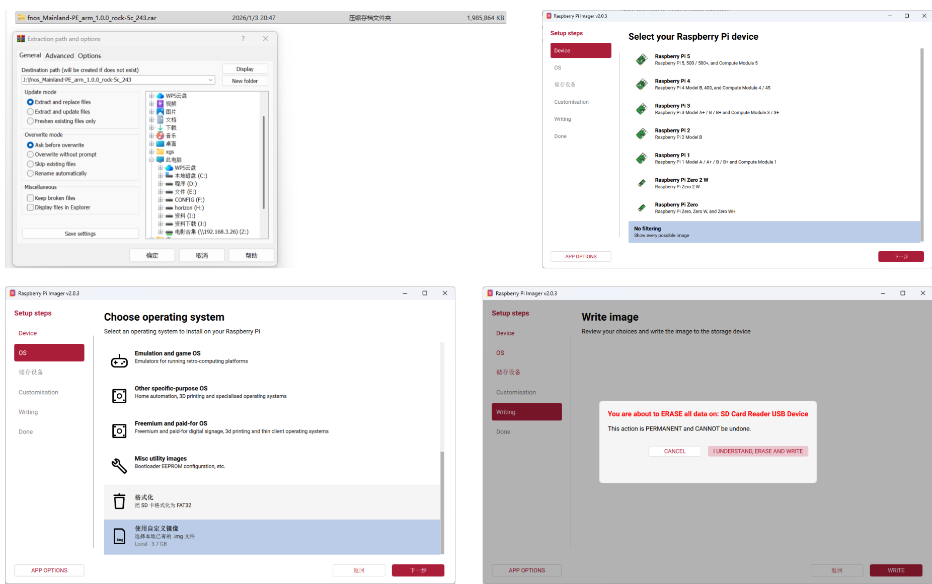This screenshot has height=584, width=932.
Task: Click the New folder button
Action: (x=245, y=81)
